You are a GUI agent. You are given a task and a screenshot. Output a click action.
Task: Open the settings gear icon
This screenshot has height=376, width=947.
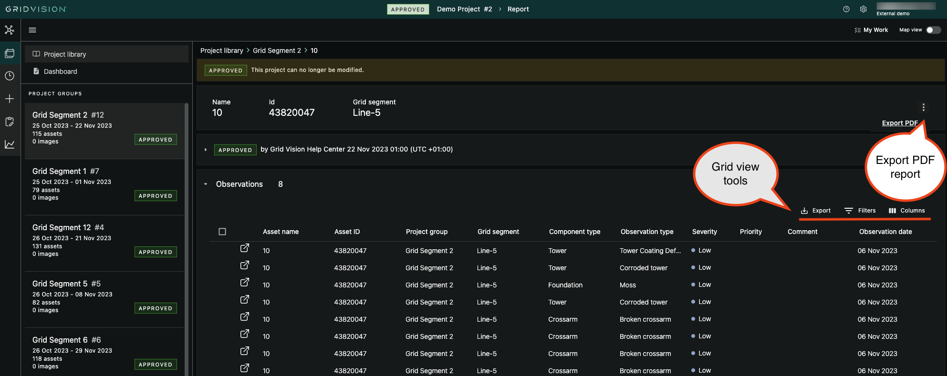tap(863, 9)
